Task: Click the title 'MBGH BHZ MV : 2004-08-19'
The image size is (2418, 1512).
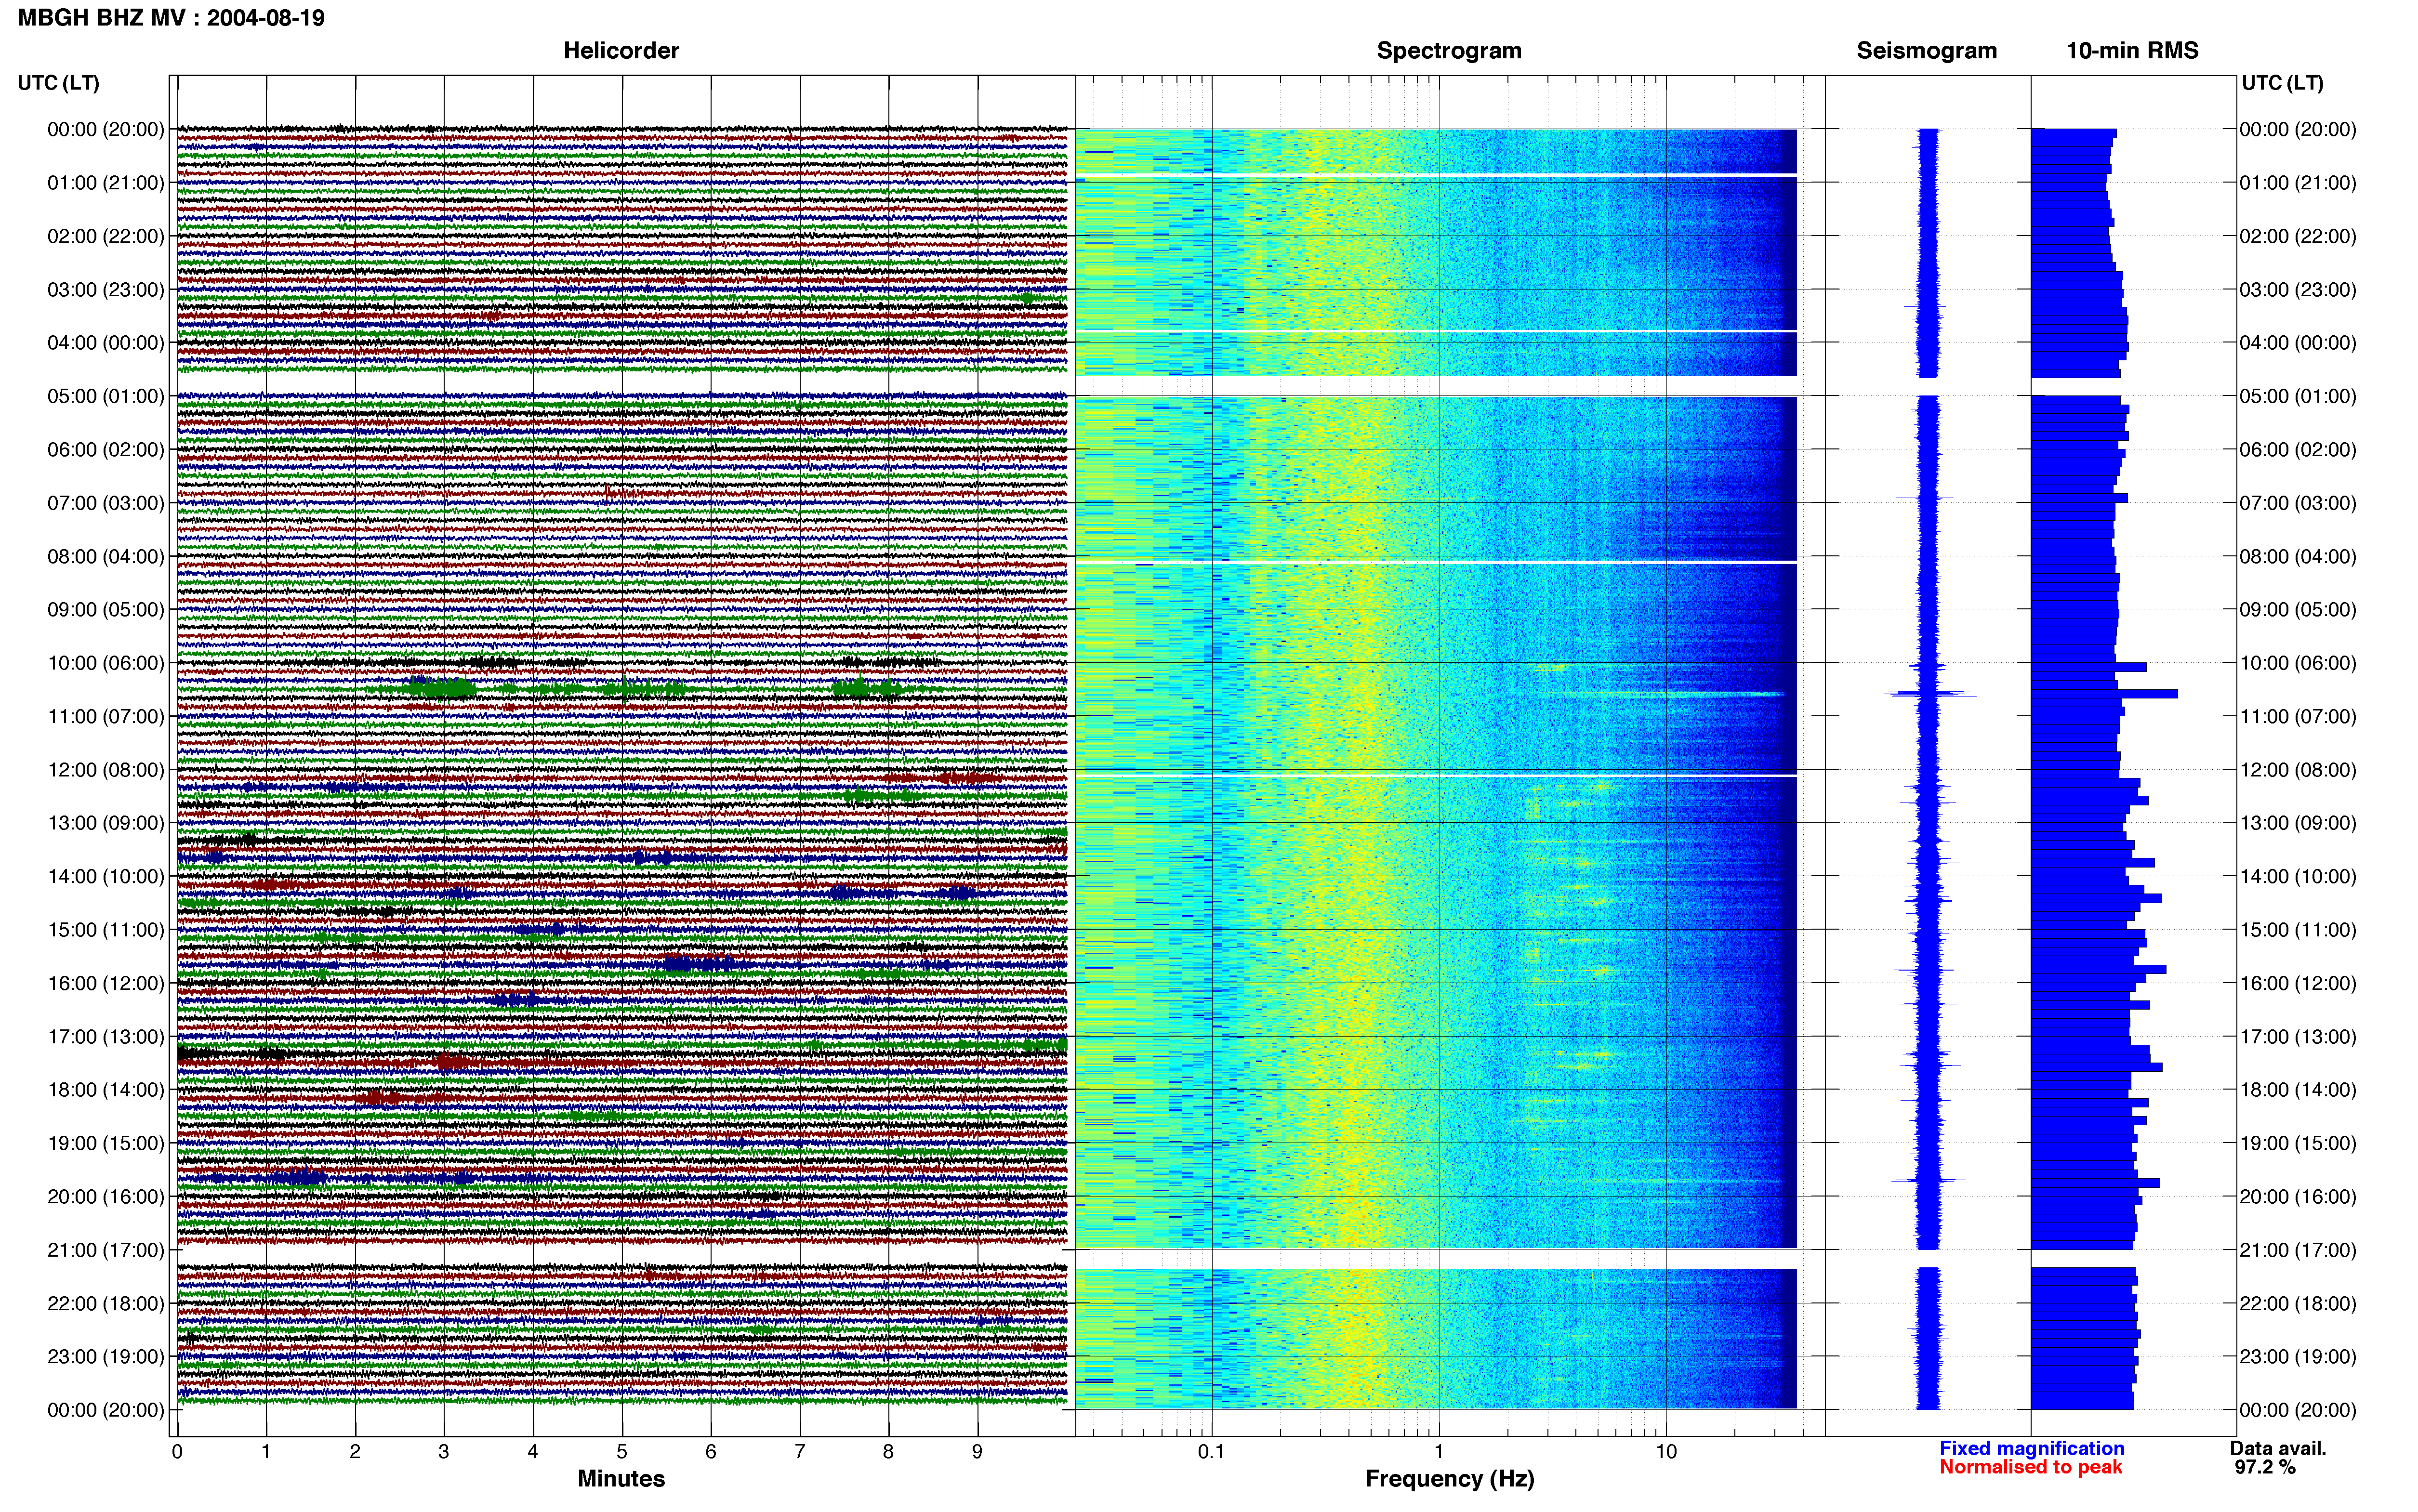Action: [171, 18]
